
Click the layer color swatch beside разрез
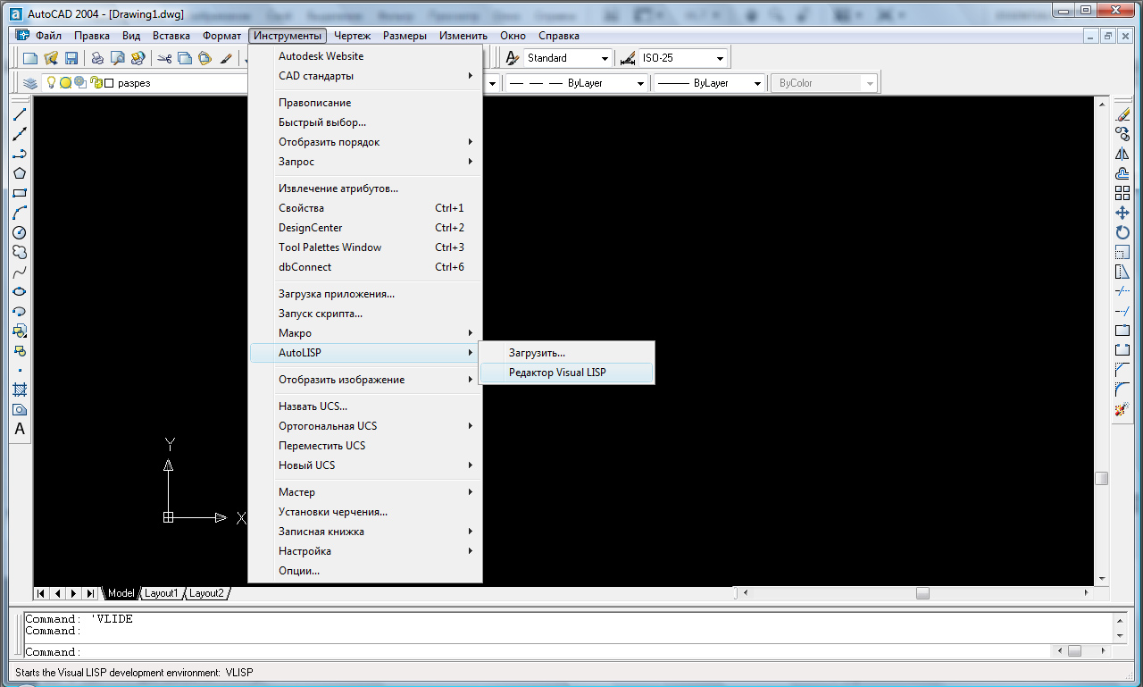click(109, 83)
